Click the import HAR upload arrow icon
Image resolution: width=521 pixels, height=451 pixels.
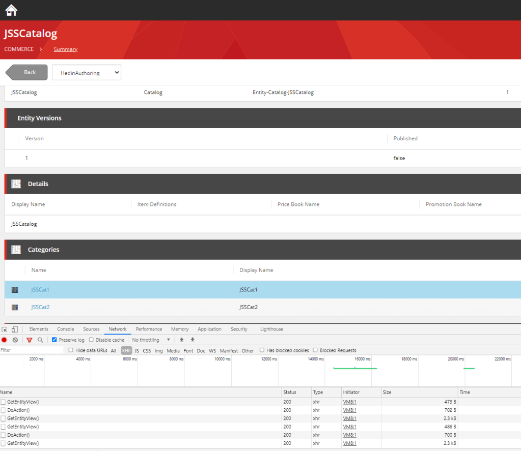181,340
